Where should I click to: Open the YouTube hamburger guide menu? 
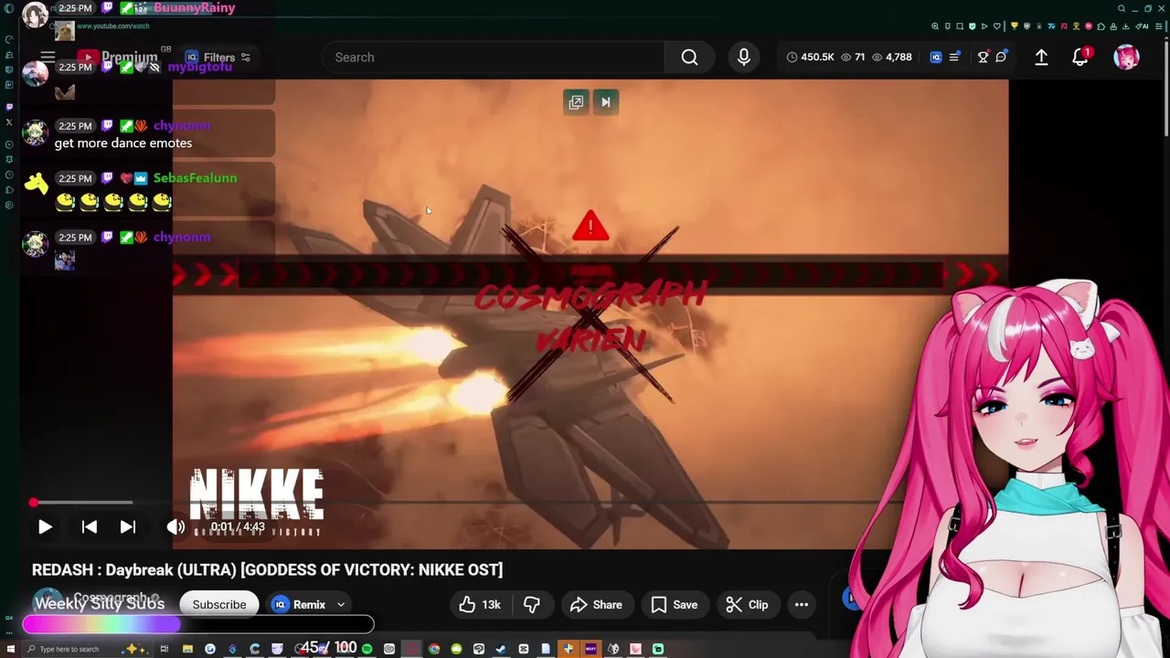[48, 57]
